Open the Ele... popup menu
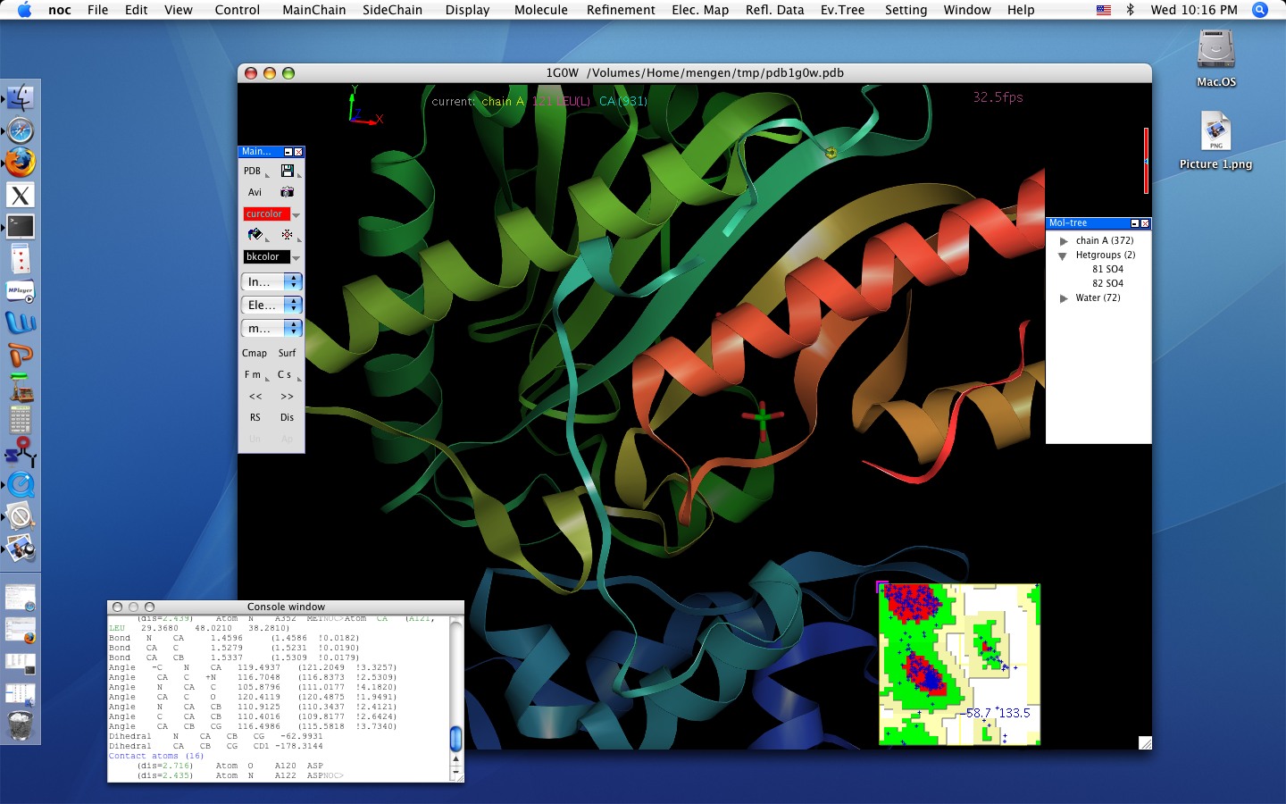Image resolution: width=1286 pixels, height=804 pixels. 271,305
